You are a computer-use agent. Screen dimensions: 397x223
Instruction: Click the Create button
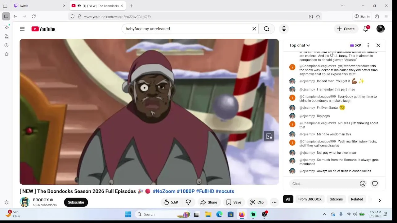[346, 29]
